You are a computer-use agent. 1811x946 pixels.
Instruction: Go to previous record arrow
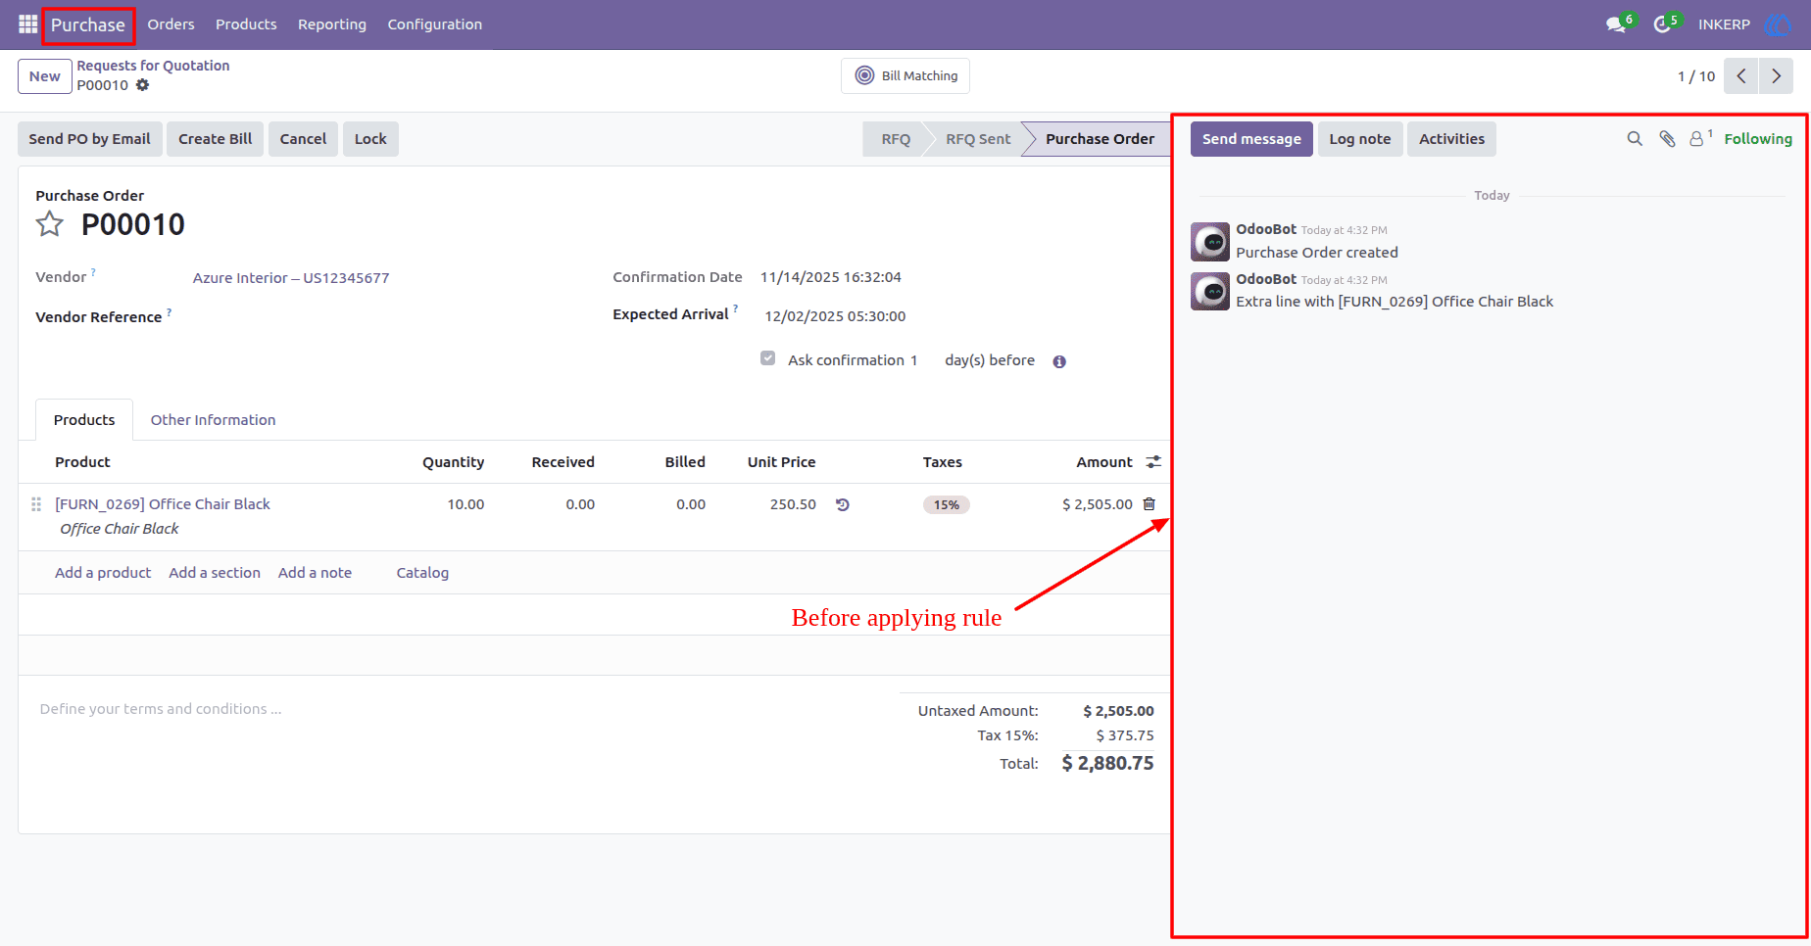1741,76
